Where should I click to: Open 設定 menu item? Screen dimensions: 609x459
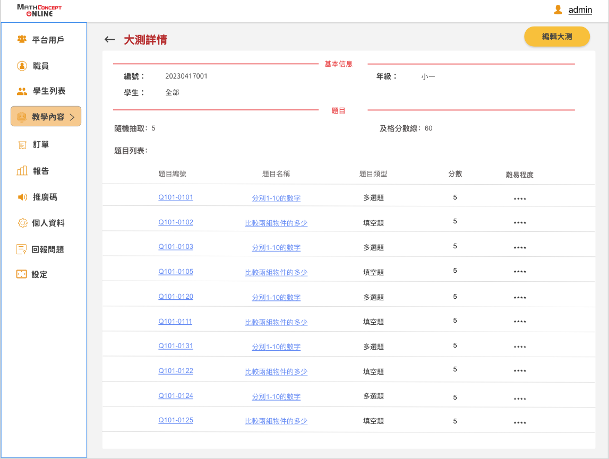[x=39, y=274]
